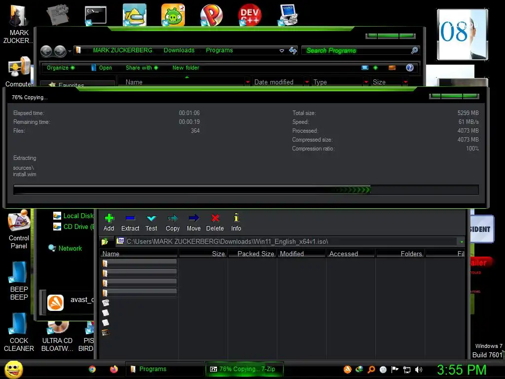Image resolution: width=505 pixels, height=379 pixels.
Task: Open the Name column filter dropdown
Action: click(x=248, y=82)
